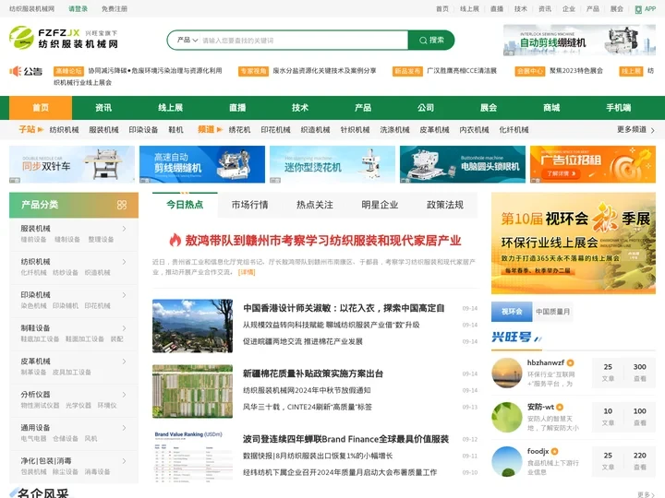Open 资讯 in main navigation
Viewport: 665px width, 498px height.
click(x=103, y=108)
